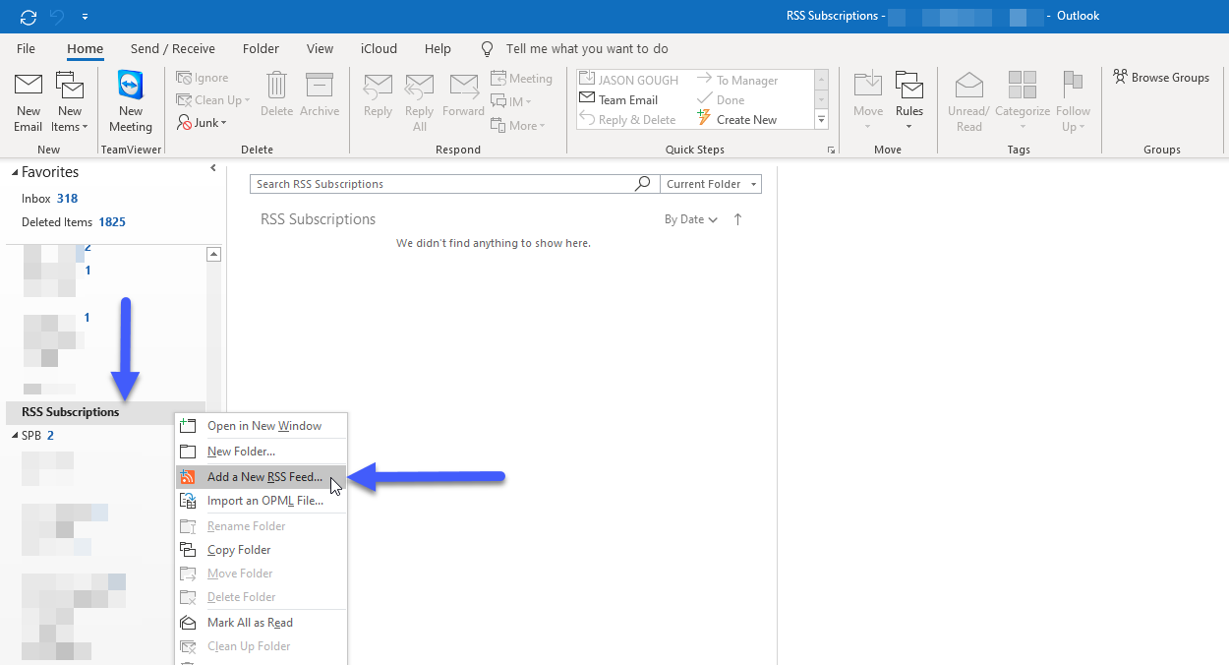Click Browse Groups
1229x665 pixels.
click(1161, 78)
